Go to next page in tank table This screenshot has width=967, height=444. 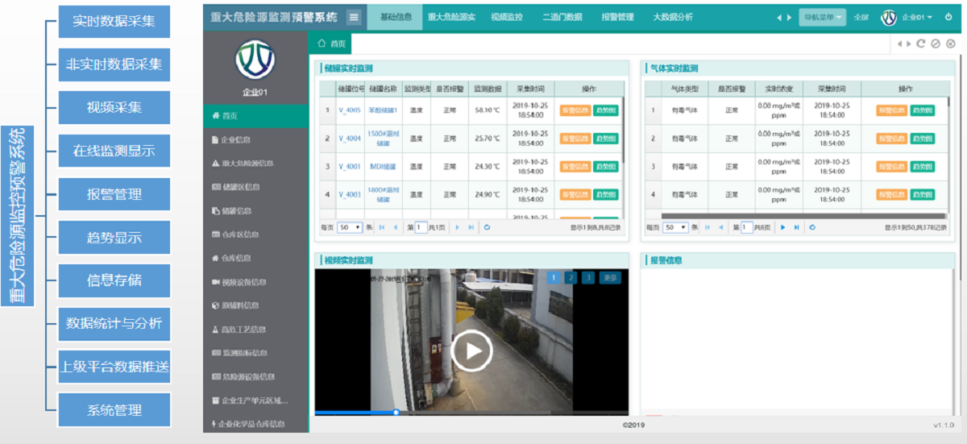pos(458,227)
